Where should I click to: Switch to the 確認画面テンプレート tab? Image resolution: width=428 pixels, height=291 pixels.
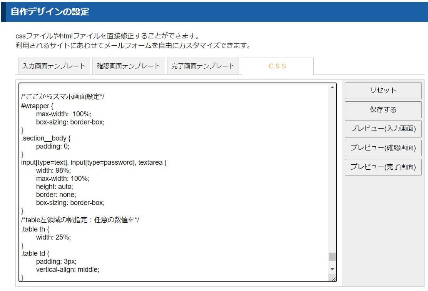point(128,66)
